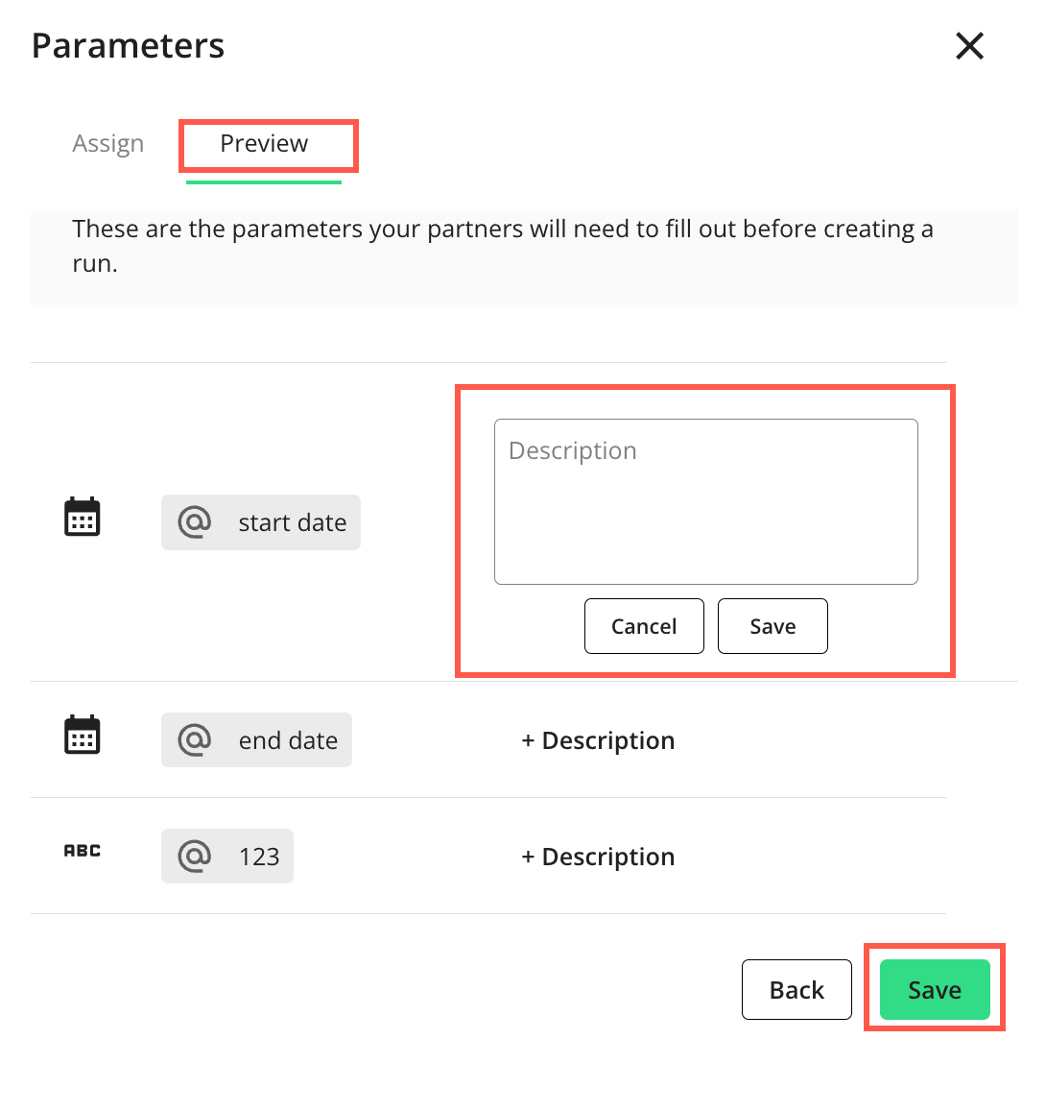This screenshot has height=1112, width=1046.
Task: Go back using the Back button
Action: [x=796, y=989]
